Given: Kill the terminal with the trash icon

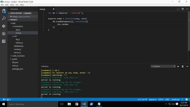Looking at the screenshot, I should pos(183,67).
